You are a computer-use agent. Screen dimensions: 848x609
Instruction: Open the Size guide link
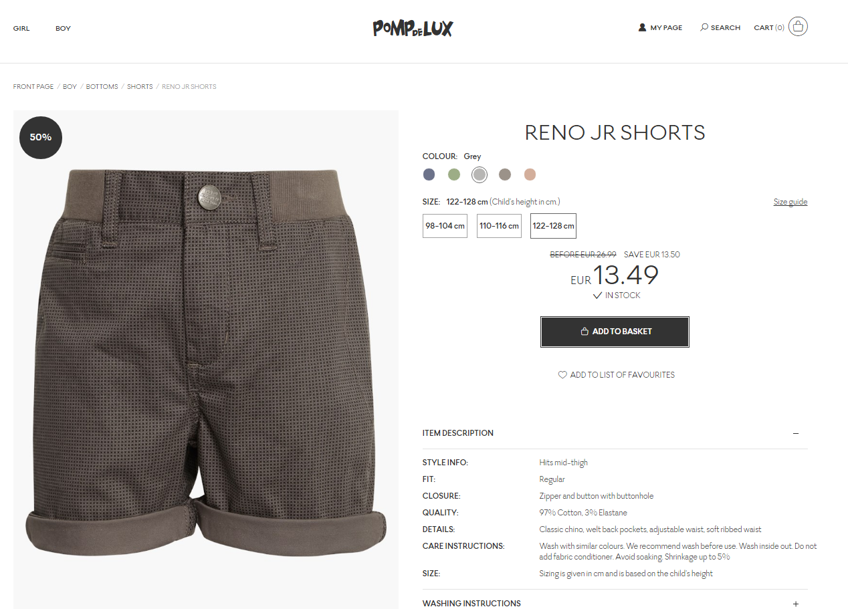(x=790, y=202)
